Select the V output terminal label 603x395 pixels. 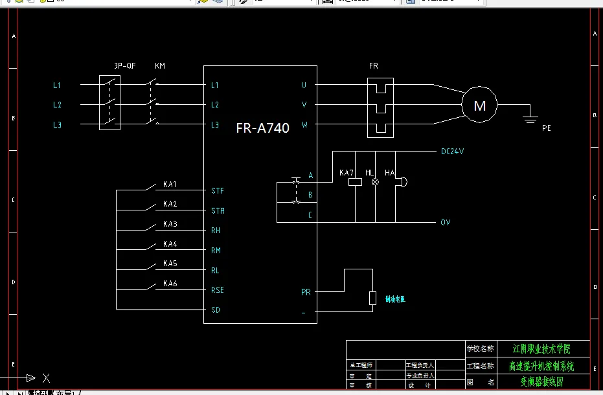pos(304,105)
